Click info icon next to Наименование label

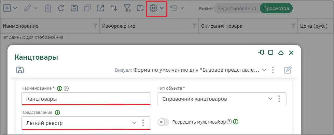60,88
